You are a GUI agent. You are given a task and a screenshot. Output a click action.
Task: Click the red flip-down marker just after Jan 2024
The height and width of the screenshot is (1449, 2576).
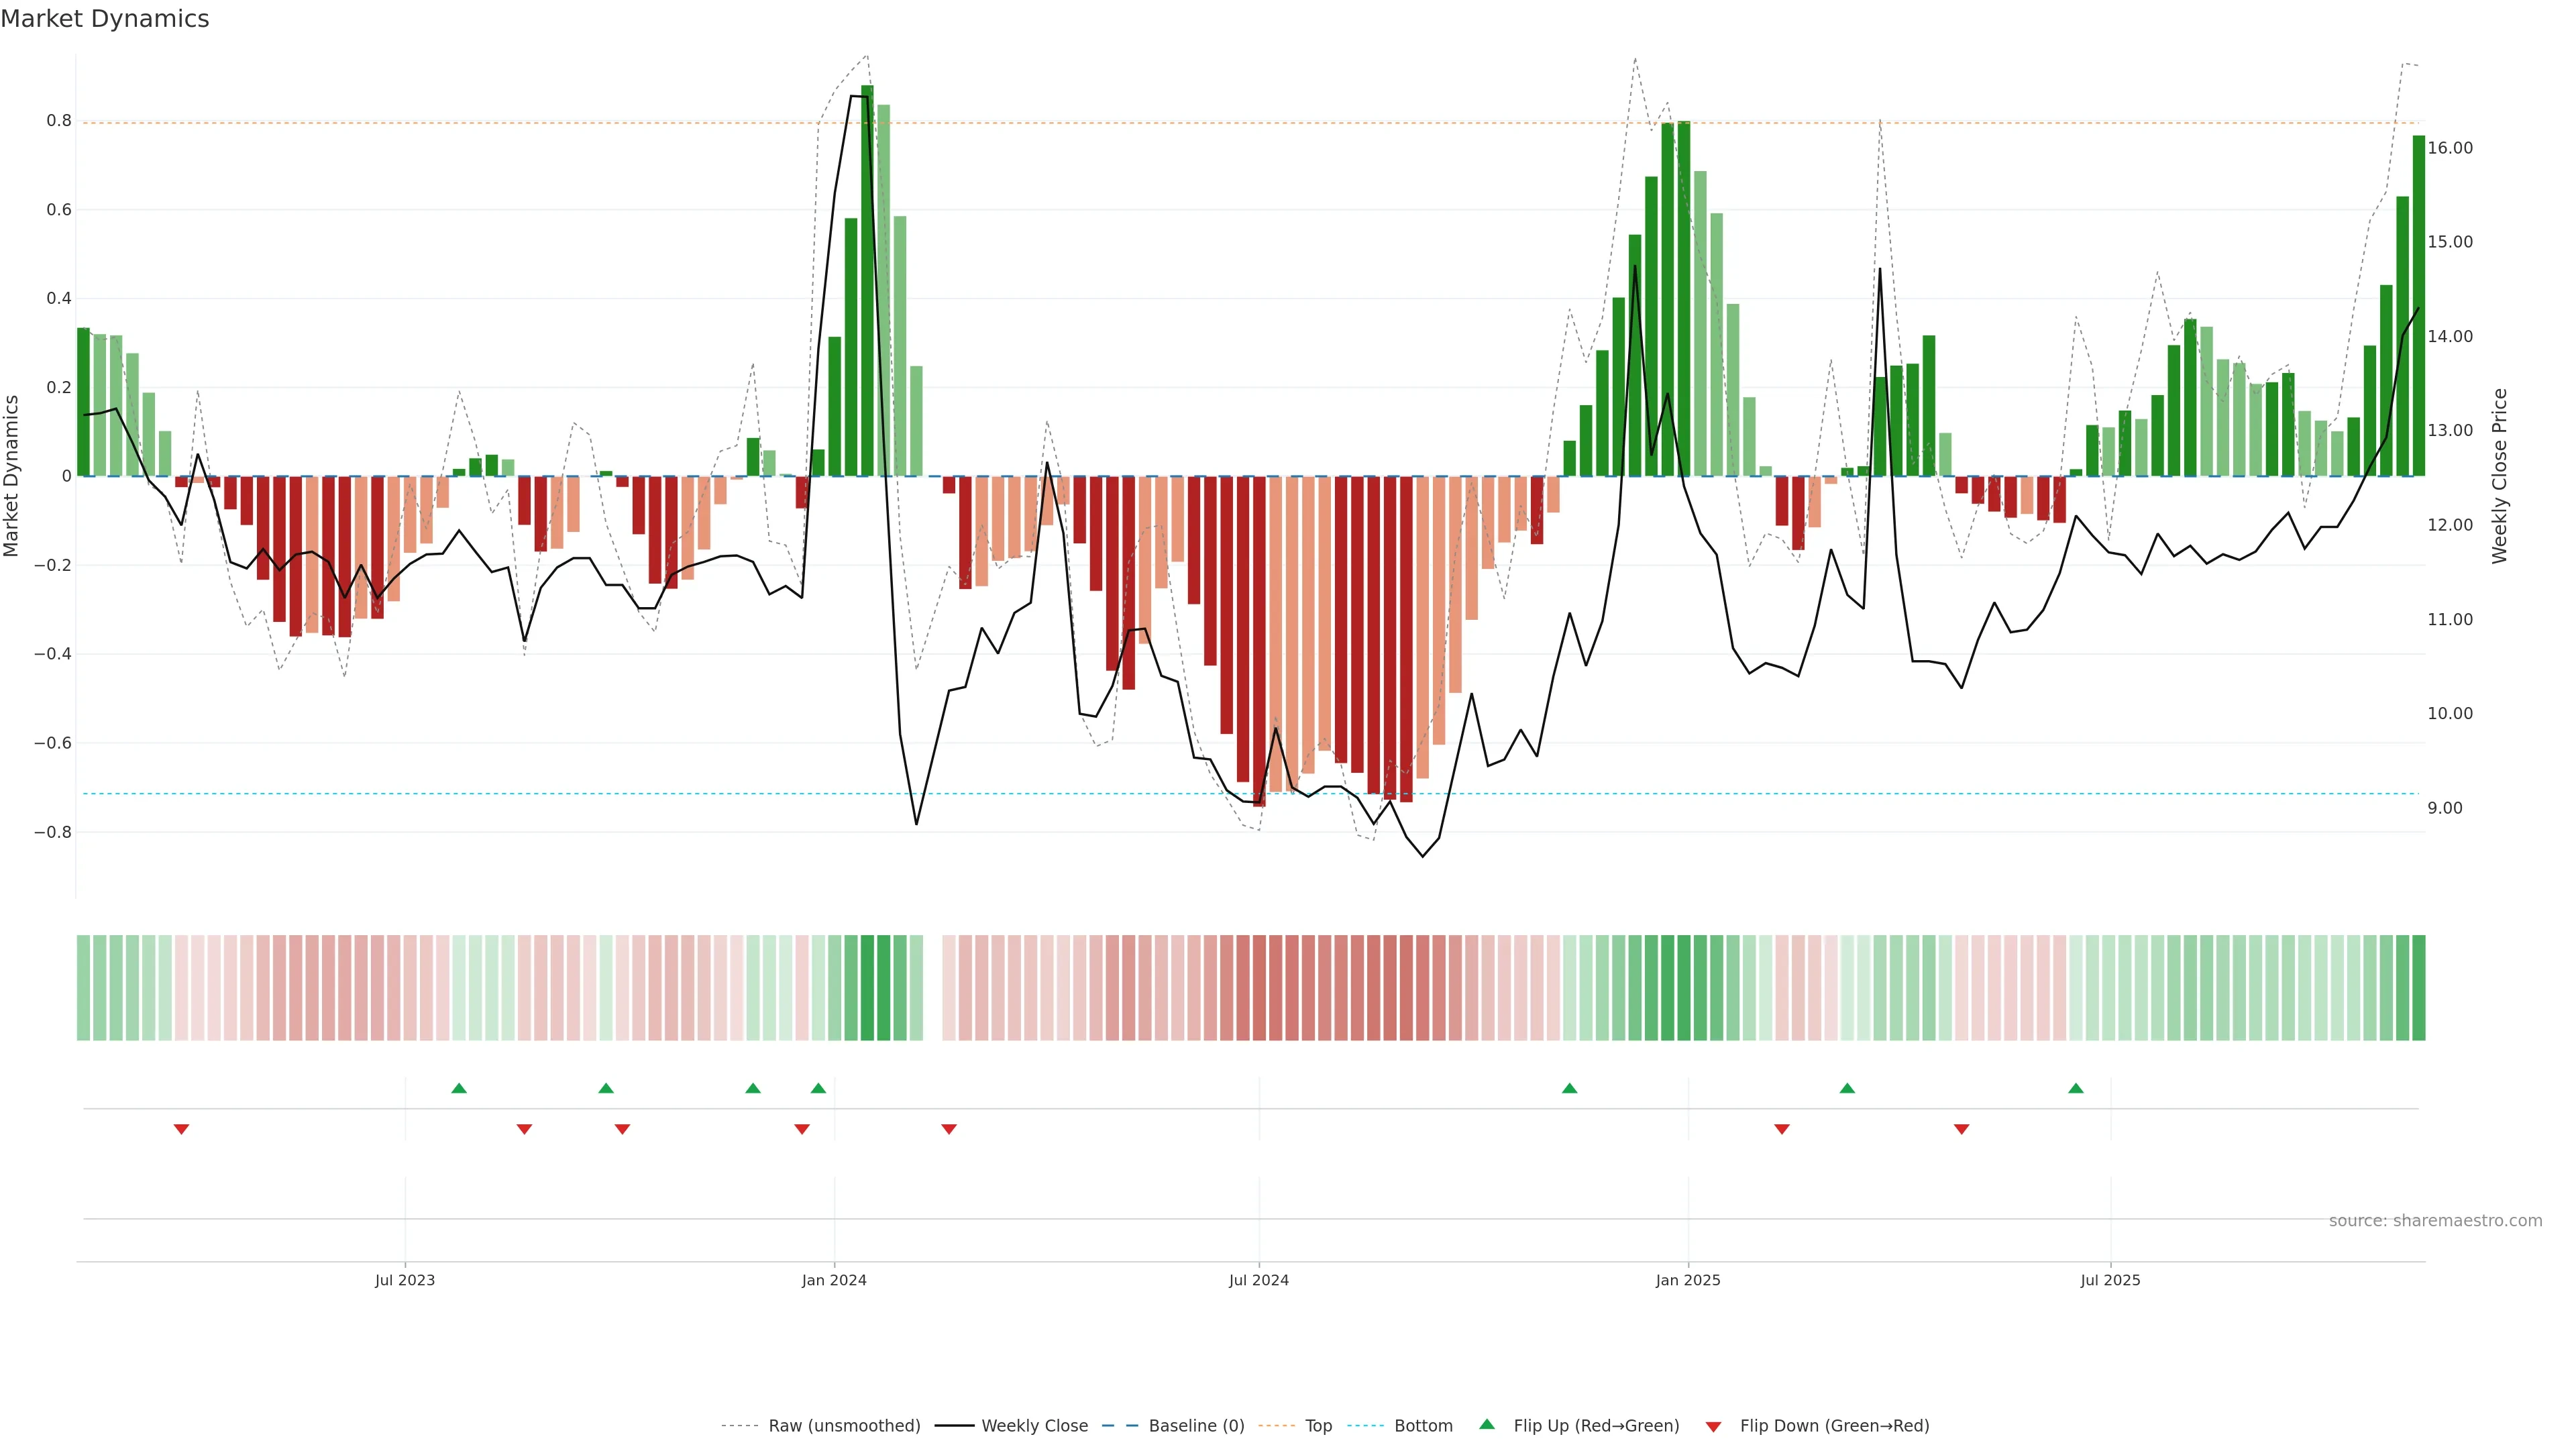(949, 1129)
